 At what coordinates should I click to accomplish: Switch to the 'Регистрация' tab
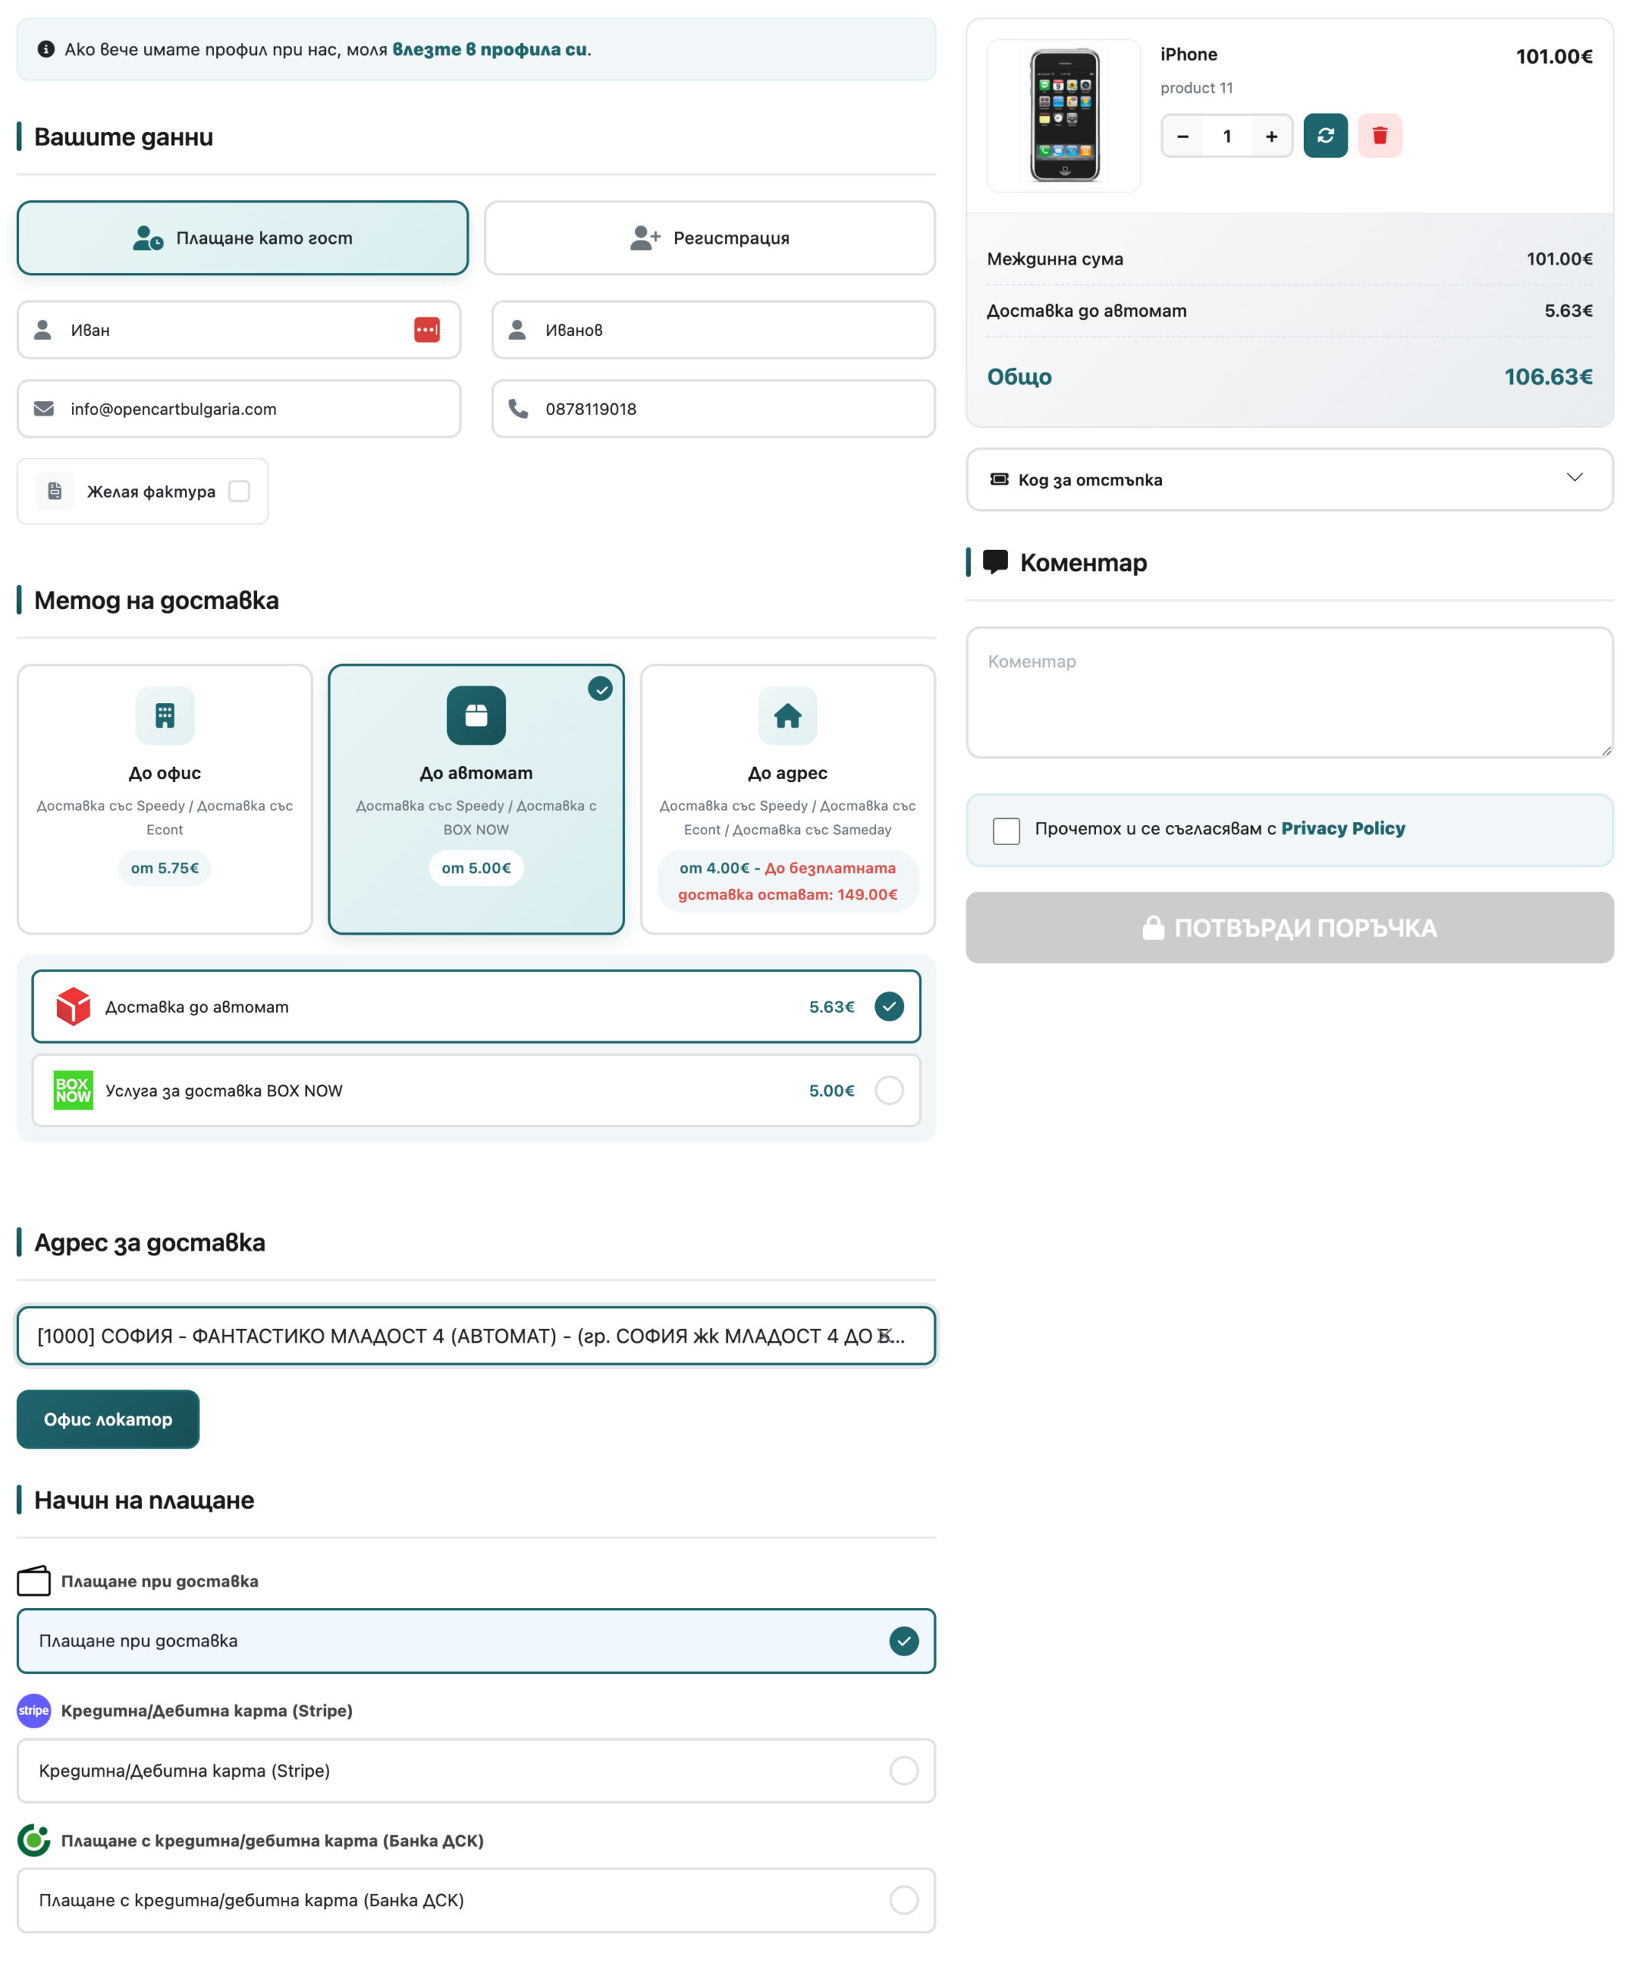coord(709,238)
